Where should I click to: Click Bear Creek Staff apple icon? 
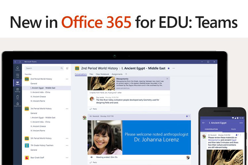27,158
